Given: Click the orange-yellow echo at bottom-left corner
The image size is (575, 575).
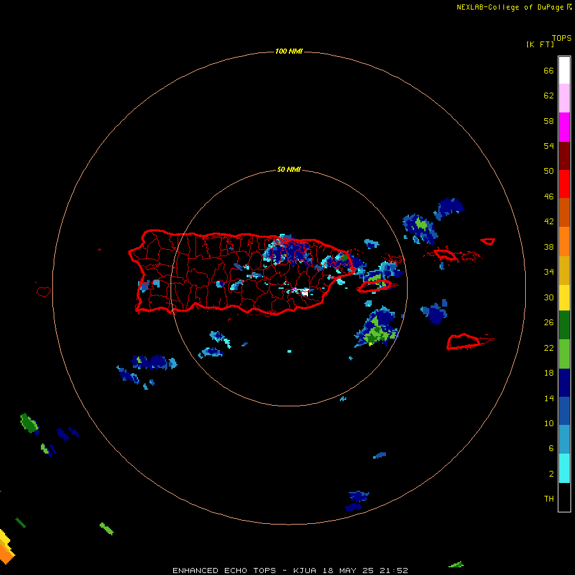Looking at the screenshot, I should click(6, 546).
